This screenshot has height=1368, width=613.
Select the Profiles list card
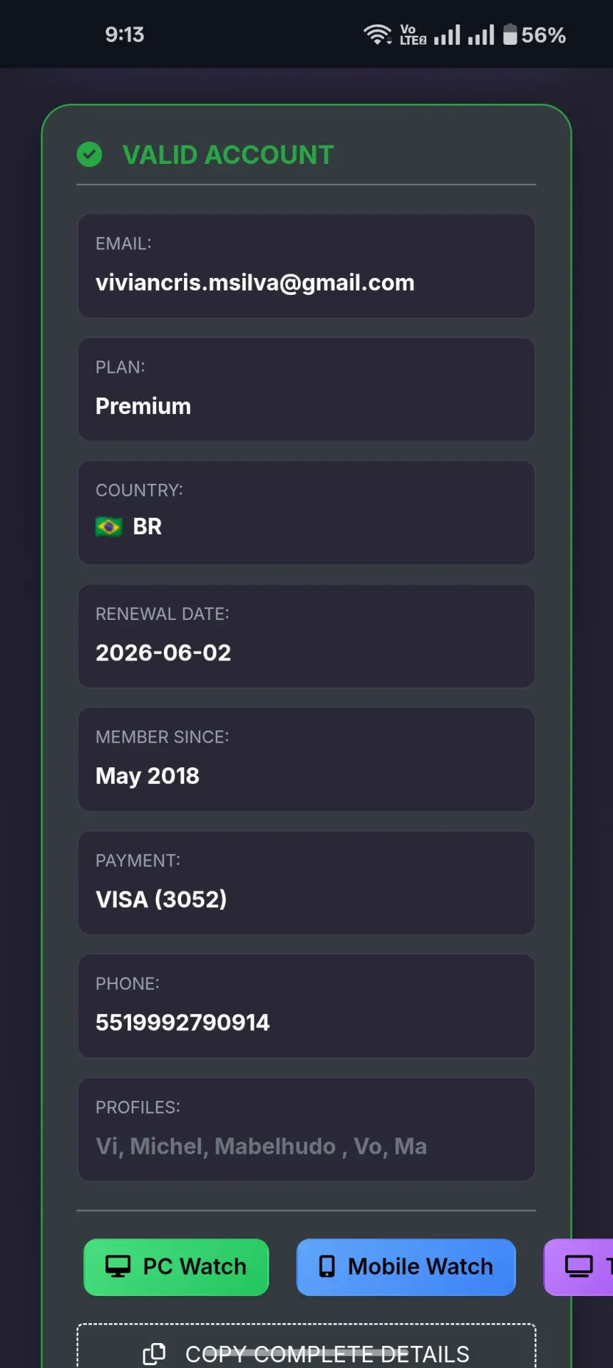pyautogui.click(x=306, y=1129)
